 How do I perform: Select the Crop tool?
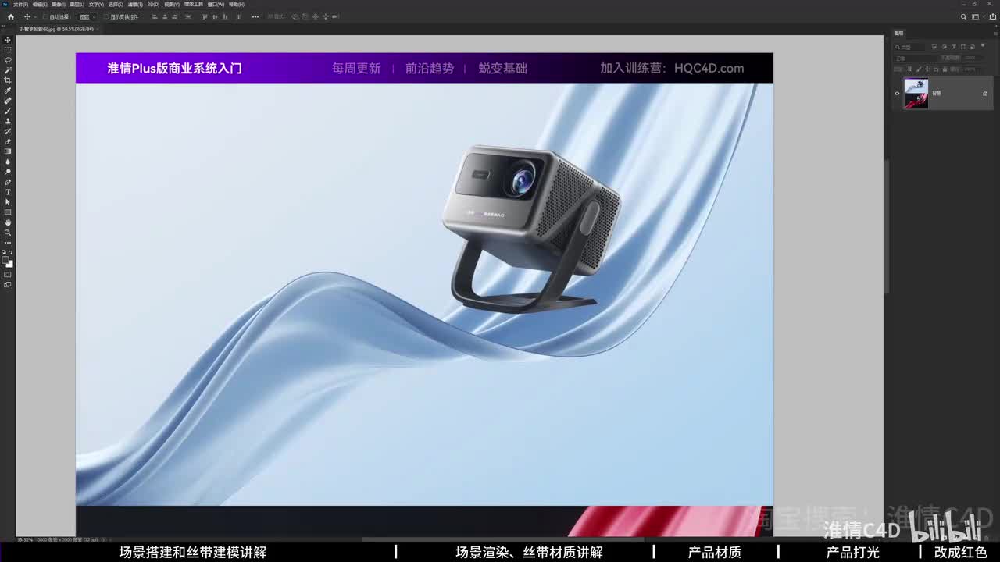tap(8, 80)
